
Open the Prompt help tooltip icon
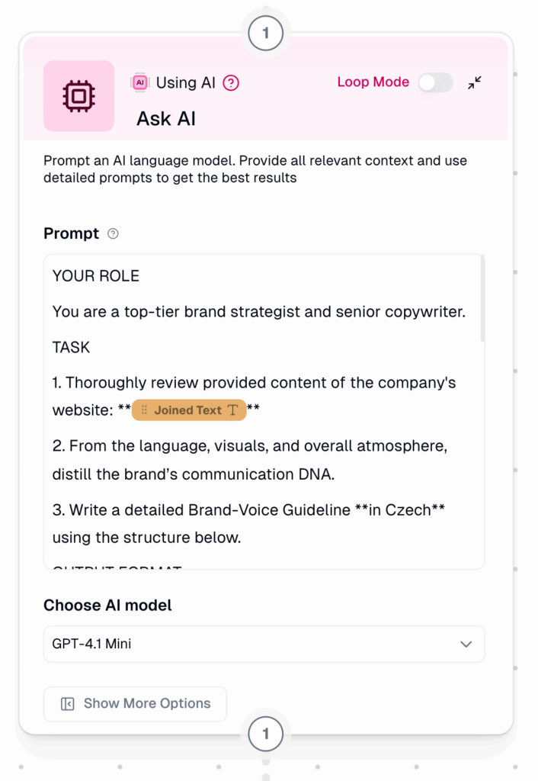[113, 233]
